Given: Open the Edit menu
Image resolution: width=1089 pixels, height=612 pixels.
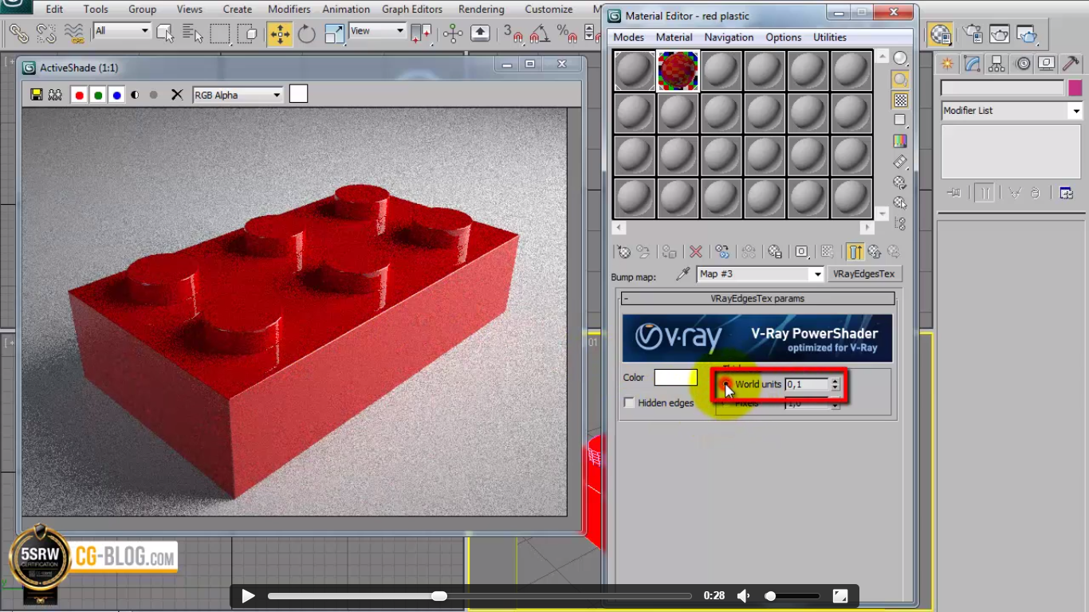Looking at the screenshot, I should (54, 10).
